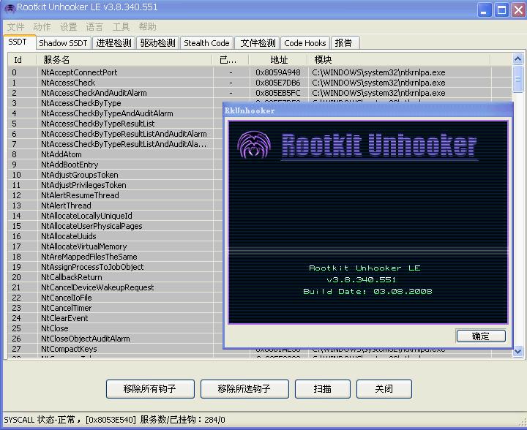Viewport: 527px width, 430px height.
Task: Click the 扫描 button
Action: point(323,389)
